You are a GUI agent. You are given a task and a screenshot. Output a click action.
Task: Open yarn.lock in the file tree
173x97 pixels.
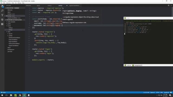[10, 51]
